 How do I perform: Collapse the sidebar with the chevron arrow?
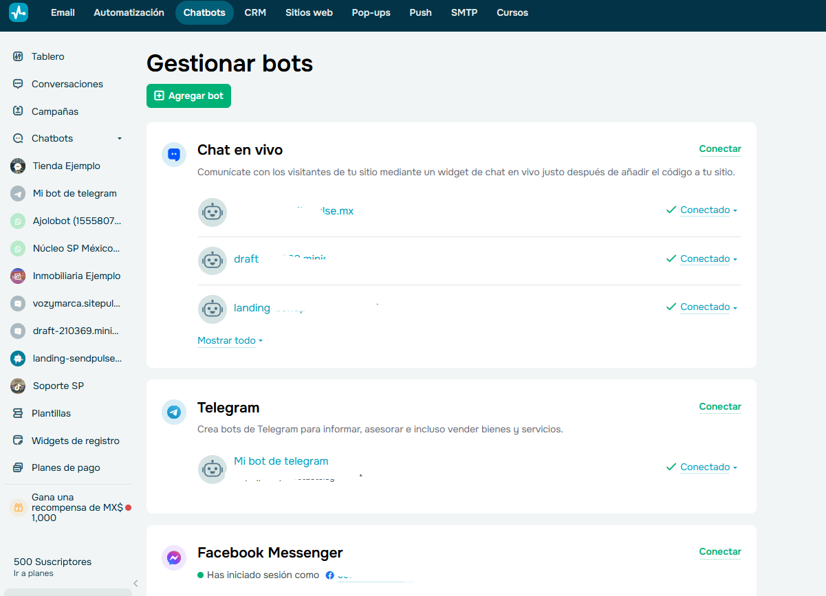135,583
